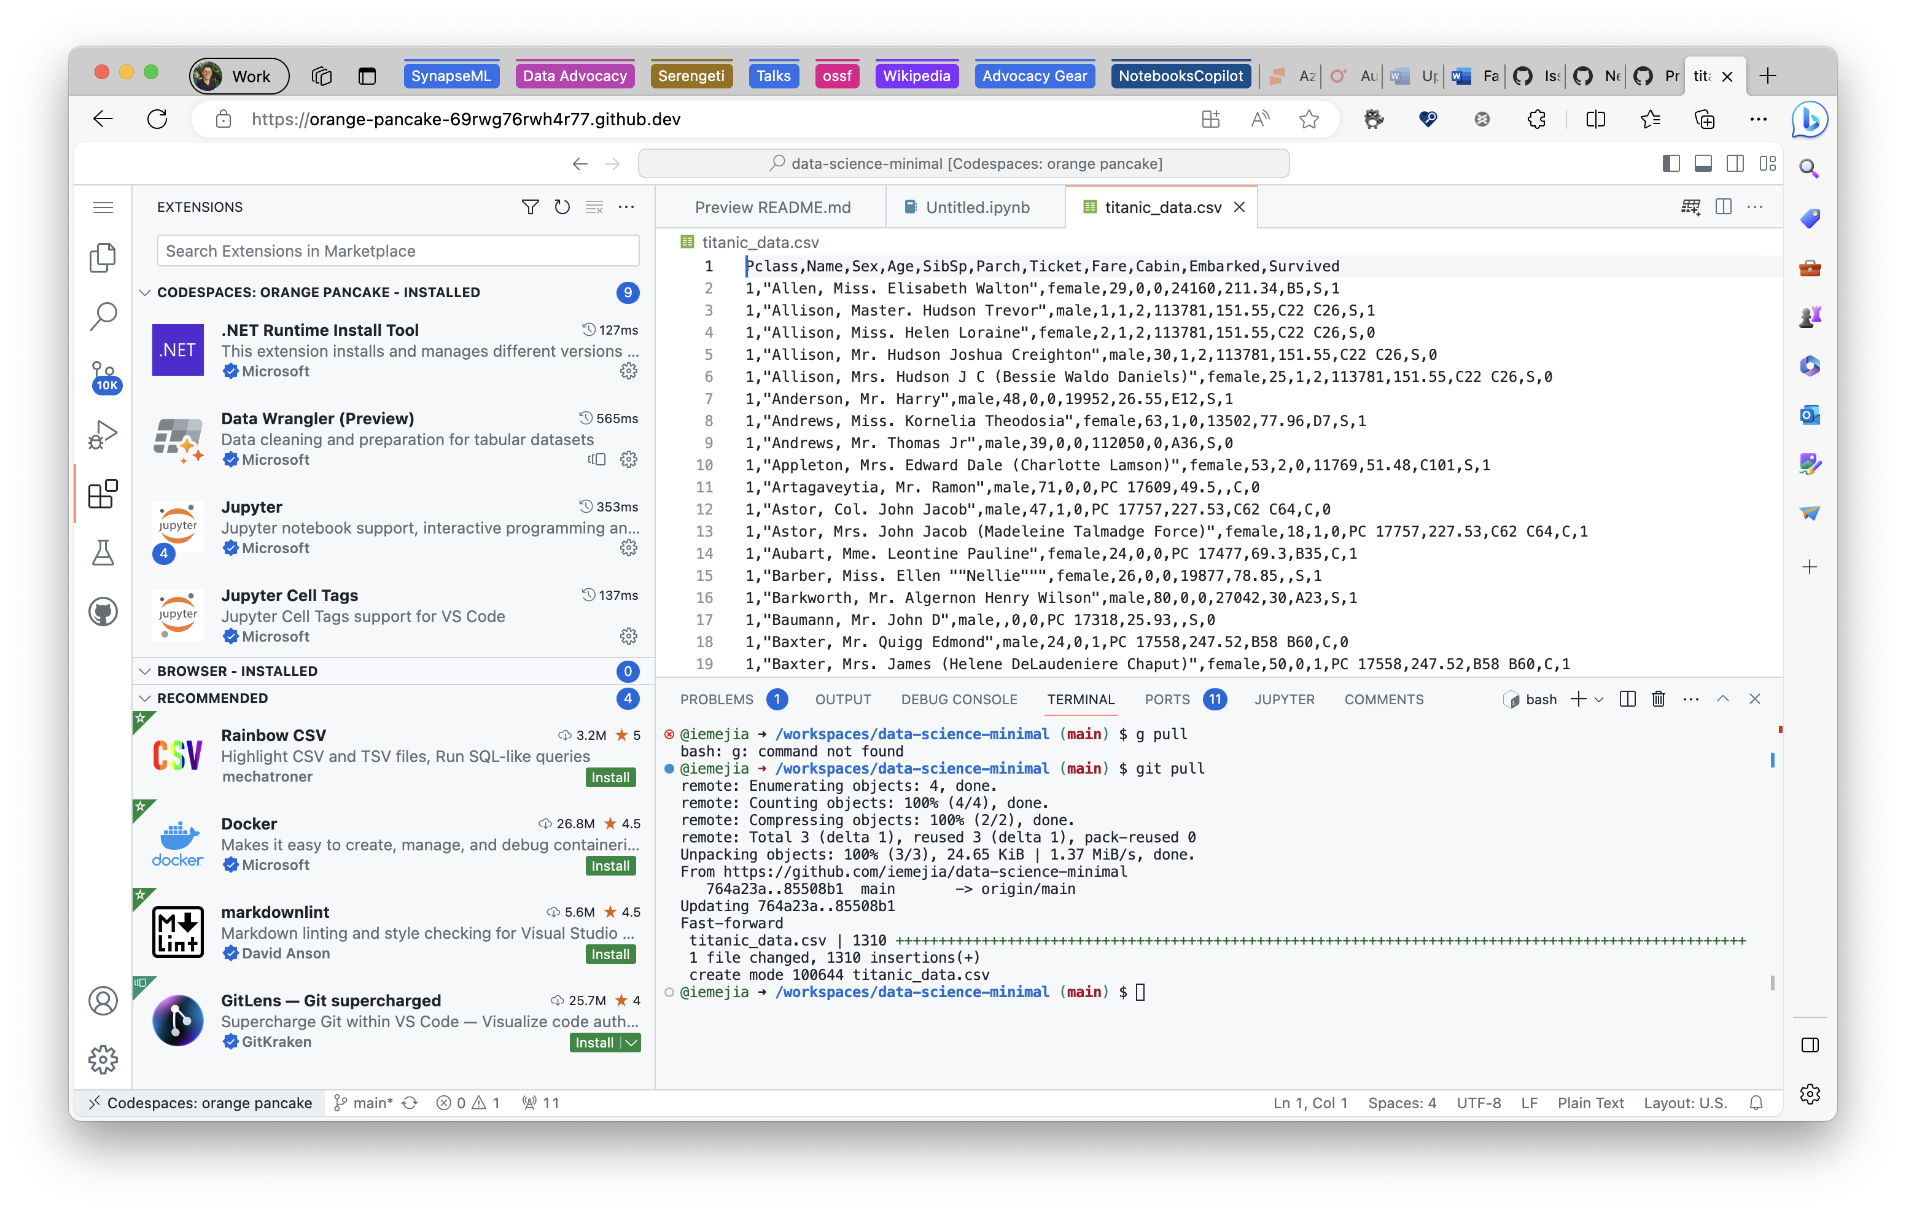Collapse the RECOMMENDED extensions section
The height and width of the screenshot is (1212, 1906).
coord(145,697)
